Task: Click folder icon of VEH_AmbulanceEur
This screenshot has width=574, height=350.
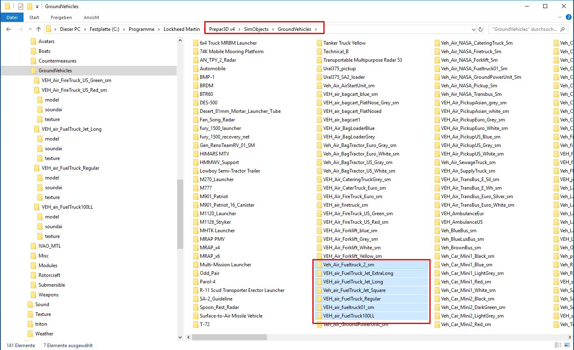Action: pyautogui.click(x=437, y=214)
